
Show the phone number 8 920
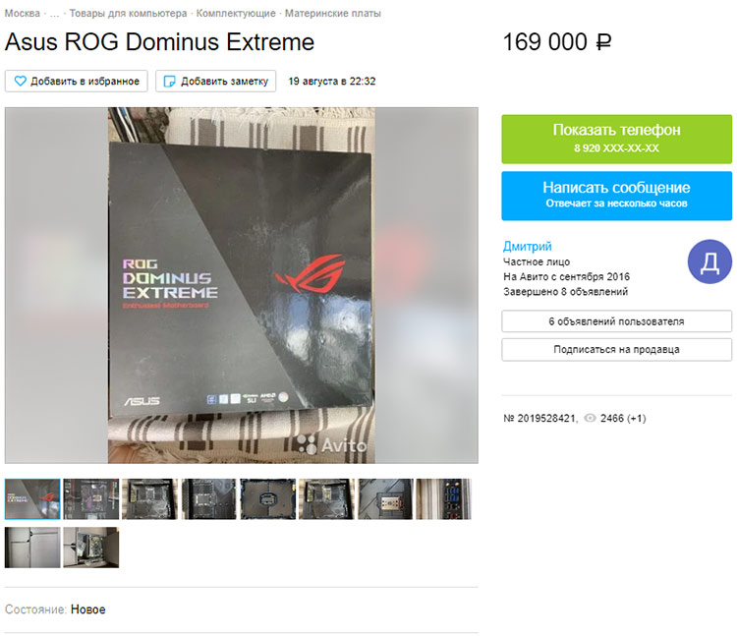point(617,140)
